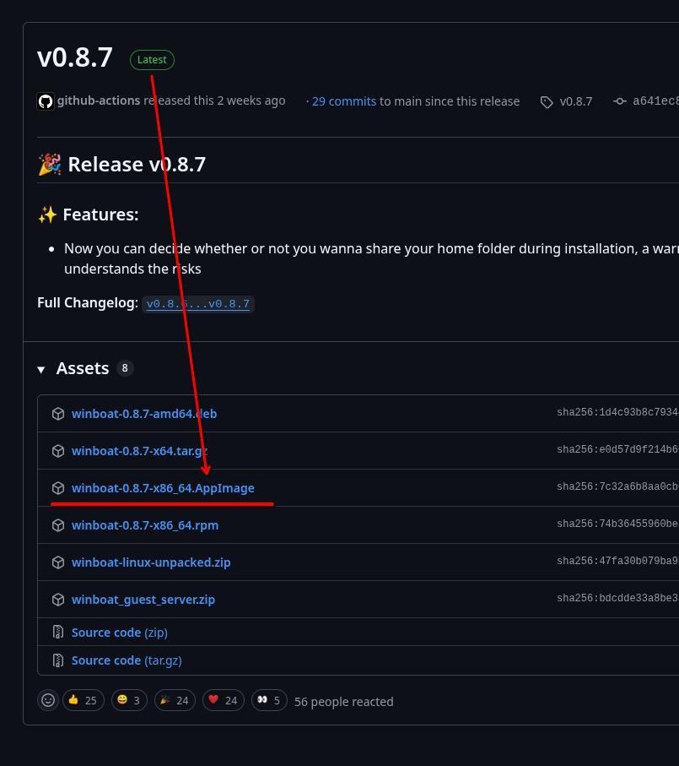Download winboat-0.8.7-x86_64.rpm
The image size is (679, 766).
pyautogui.click(x=145, y=525)
